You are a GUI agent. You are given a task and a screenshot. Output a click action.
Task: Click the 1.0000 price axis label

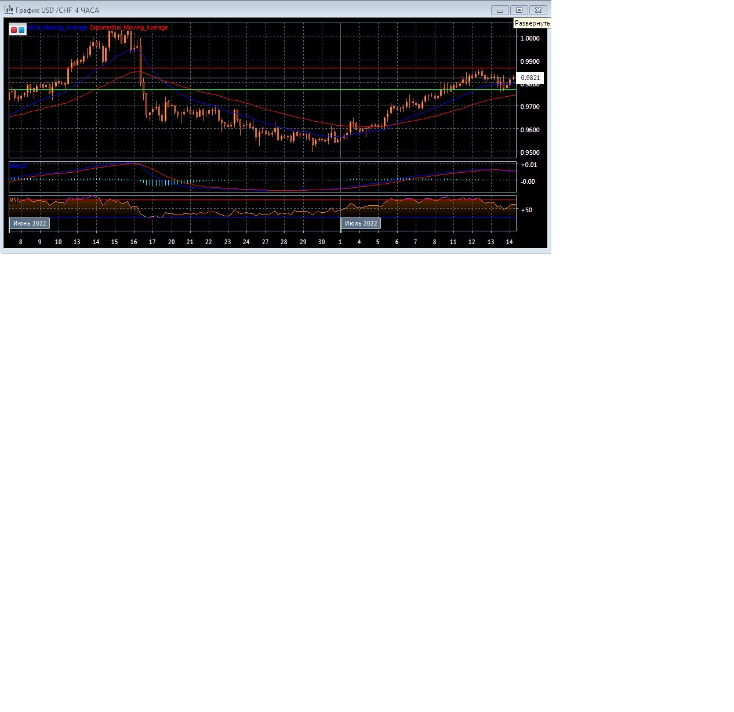coord(530,38)
